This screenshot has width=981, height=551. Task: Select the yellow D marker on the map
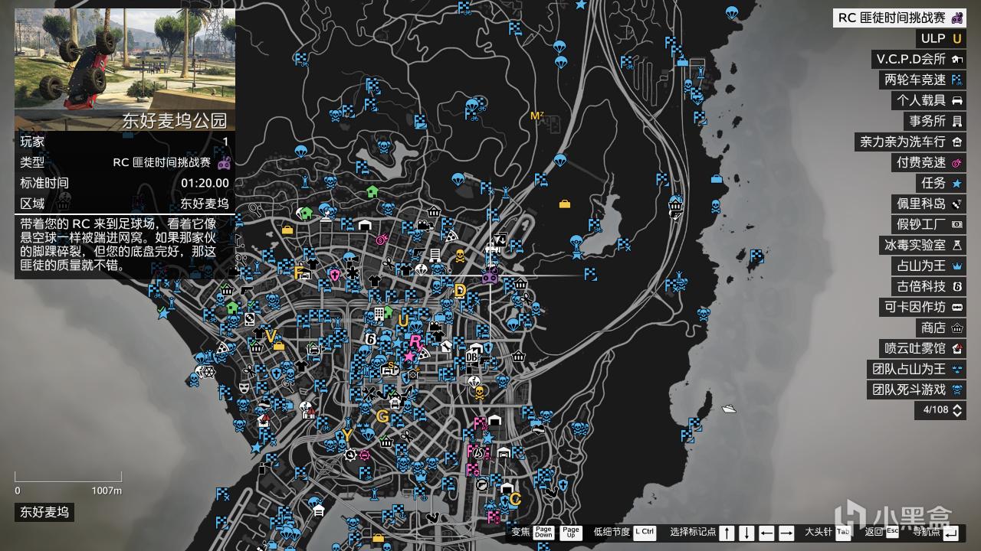[x=460, y=290]
